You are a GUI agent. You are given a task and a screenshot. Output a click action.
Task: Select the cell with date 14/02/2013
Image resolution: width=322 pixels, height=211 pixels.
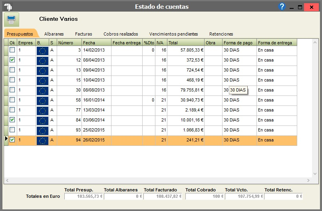pyautogui.click(x=97, y=51)
